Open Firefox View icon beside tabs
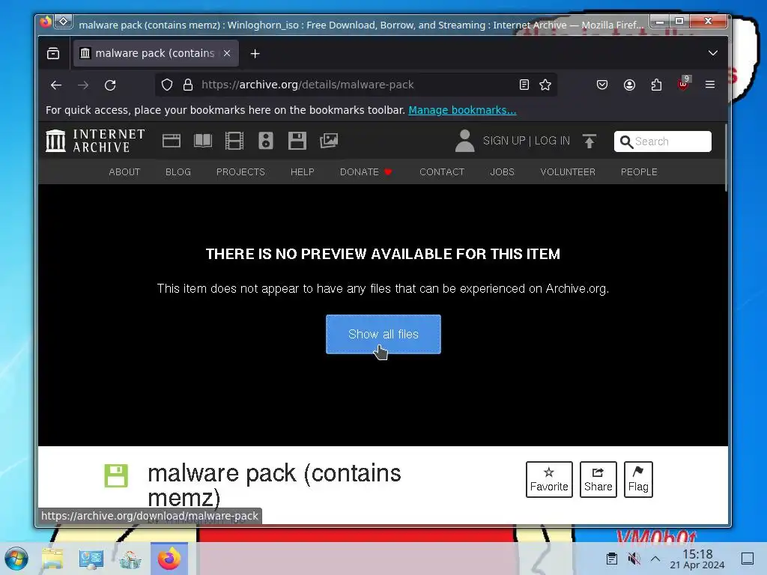 click(x=53, y=53)
